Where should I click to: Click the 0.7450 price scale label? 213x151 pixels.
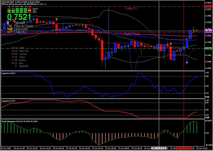209,62
